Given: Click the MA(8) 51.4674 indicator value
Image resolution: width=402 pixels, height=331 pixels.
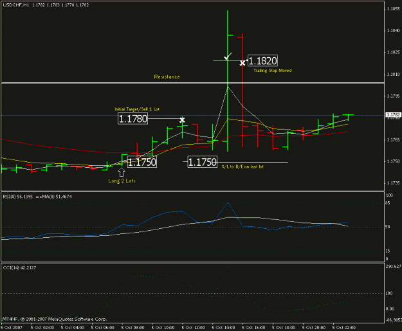Looking at the screenshot, I should [x=57, y=197].
